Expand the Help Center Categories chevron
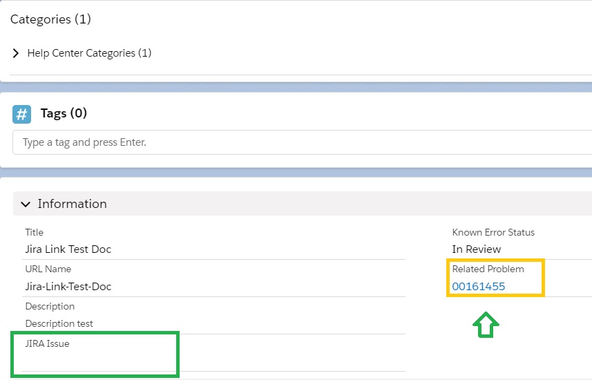 [16, 53]
